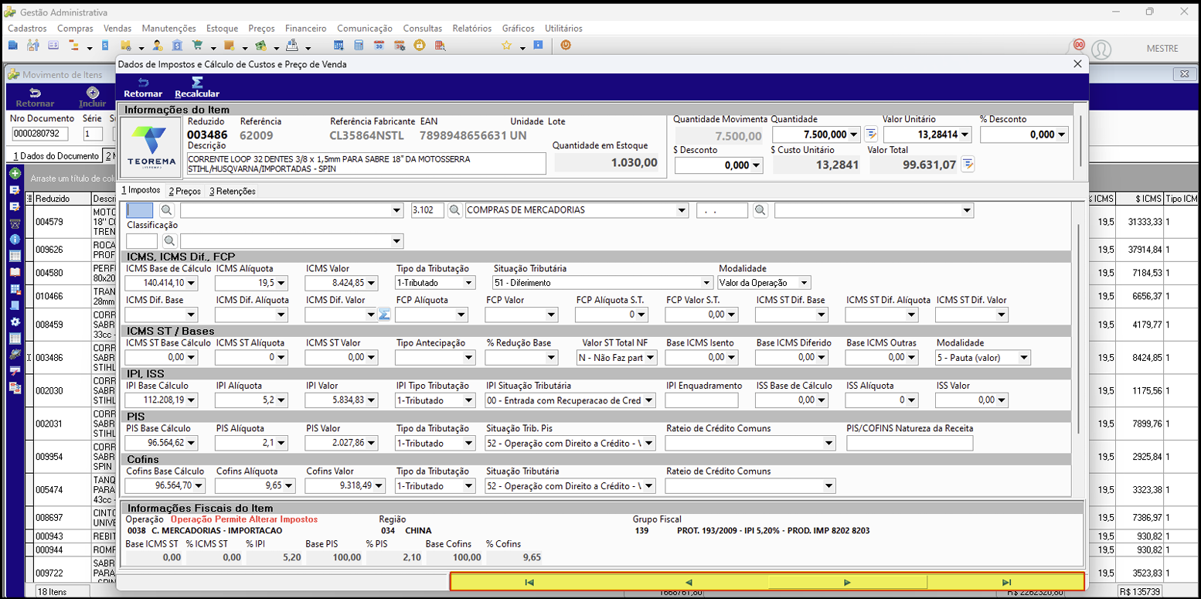The height and width of the screenshot is (599, 1201).
Task: Open the ICMS Modalidade dropdown (Valor da Operação)
Action: point(805,283)
